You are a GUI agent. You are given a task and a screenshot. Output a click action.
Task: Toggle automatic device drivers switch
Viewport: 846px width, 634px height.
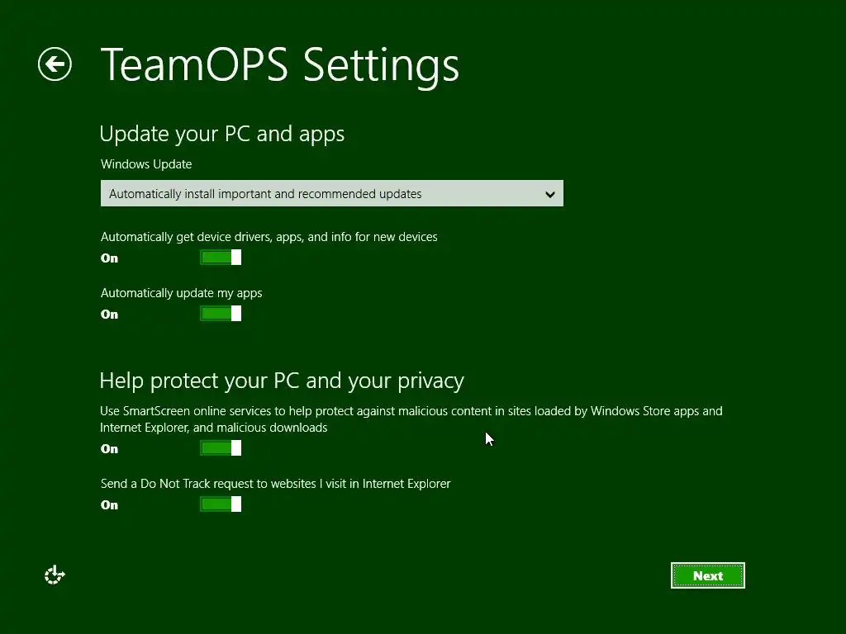(x=221, y=258)
